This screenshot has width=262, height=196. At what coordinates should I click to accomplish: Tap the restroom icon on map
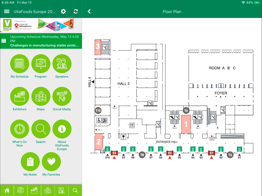pyautogui.click(x=105, y=120)
